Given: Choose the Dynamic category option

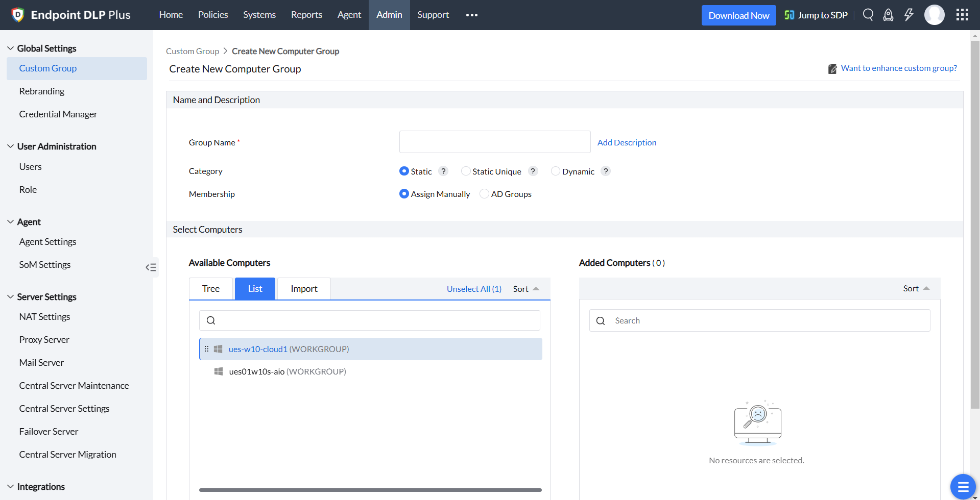Looking at the screenshot, I should pos(555,171).
